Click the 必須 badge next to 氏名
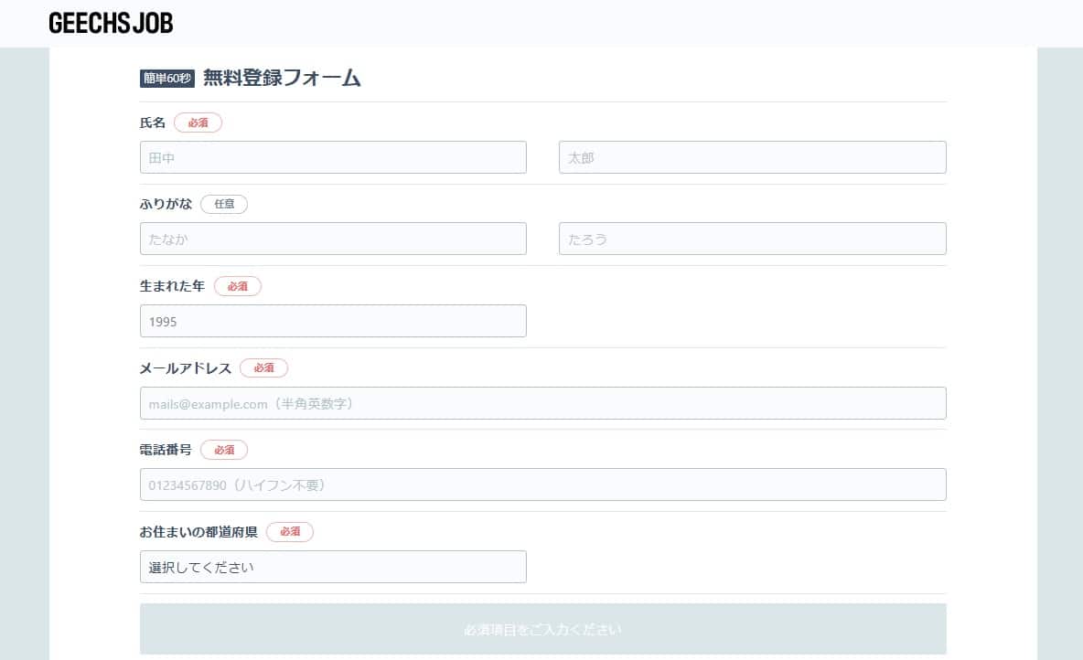Viewport: 1083px width, 660px height. [198, 122]
